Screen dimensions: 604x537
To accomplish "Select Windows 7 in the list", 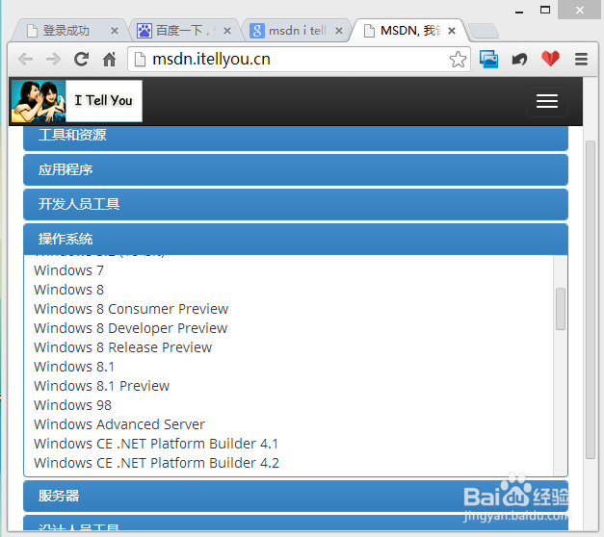I will tap(68, 270).
